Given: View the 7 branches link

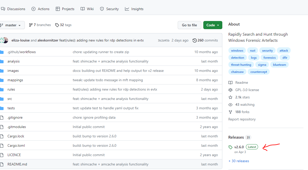Looking at the screenshot, I should pyautogui.click(x=40, y=25).
